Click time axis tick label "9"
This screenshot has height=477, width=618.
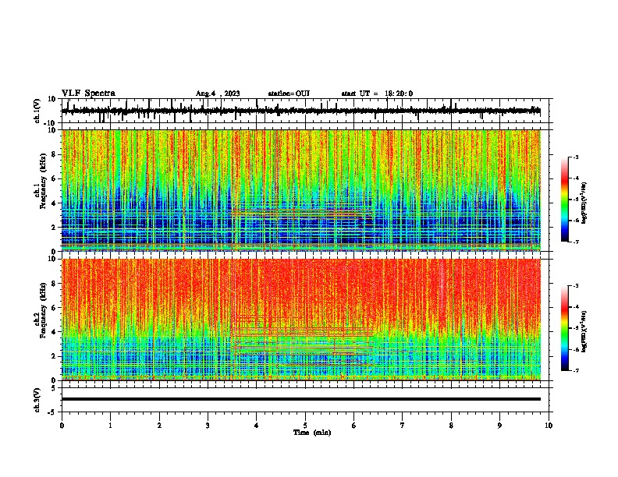[x=499, y=426]
